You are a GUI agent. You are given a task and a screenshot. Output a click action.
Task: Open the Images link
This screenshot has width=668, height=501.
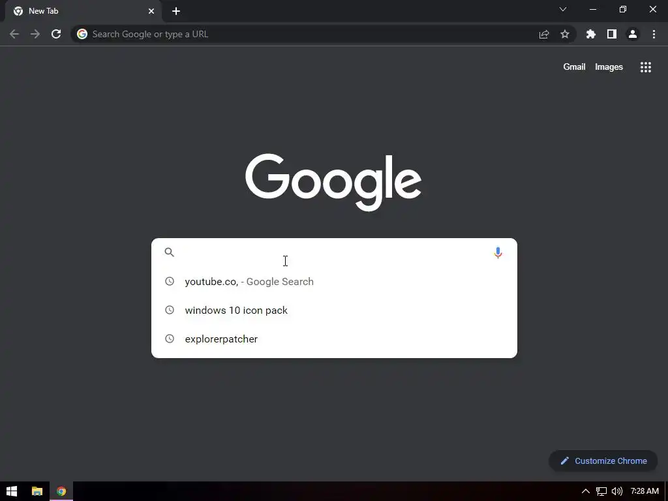(x=609, y=67)
